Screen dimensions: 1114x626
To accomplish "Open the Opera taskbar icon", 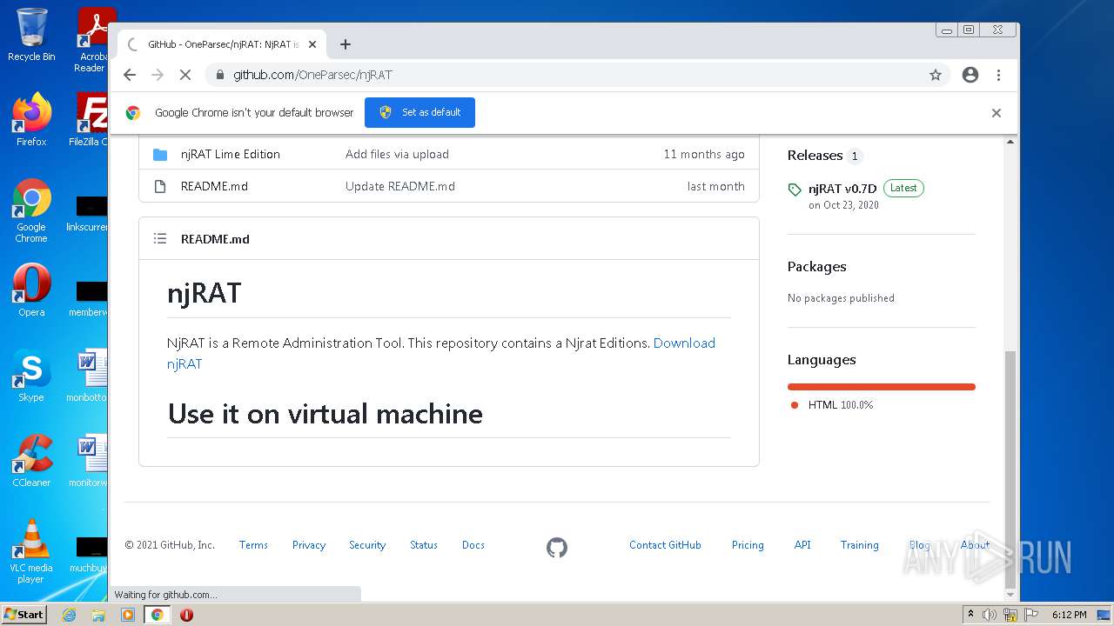I will tap(186, 615).
